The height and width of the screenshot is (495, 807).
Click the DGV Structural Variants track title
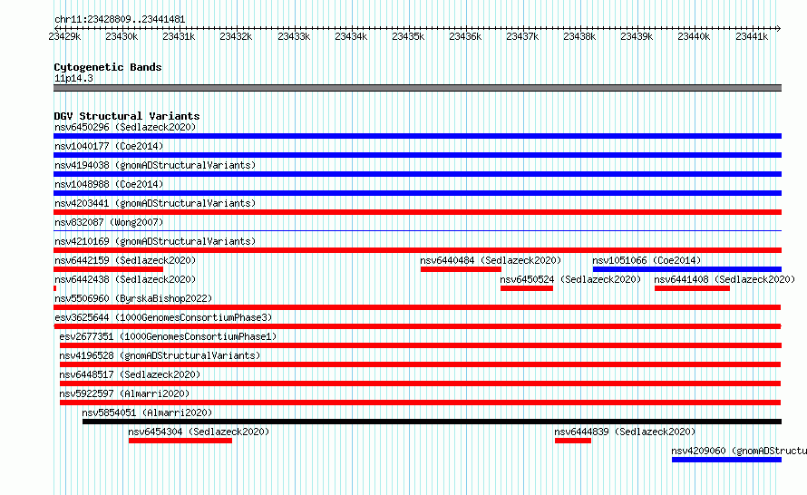(127, 116)
